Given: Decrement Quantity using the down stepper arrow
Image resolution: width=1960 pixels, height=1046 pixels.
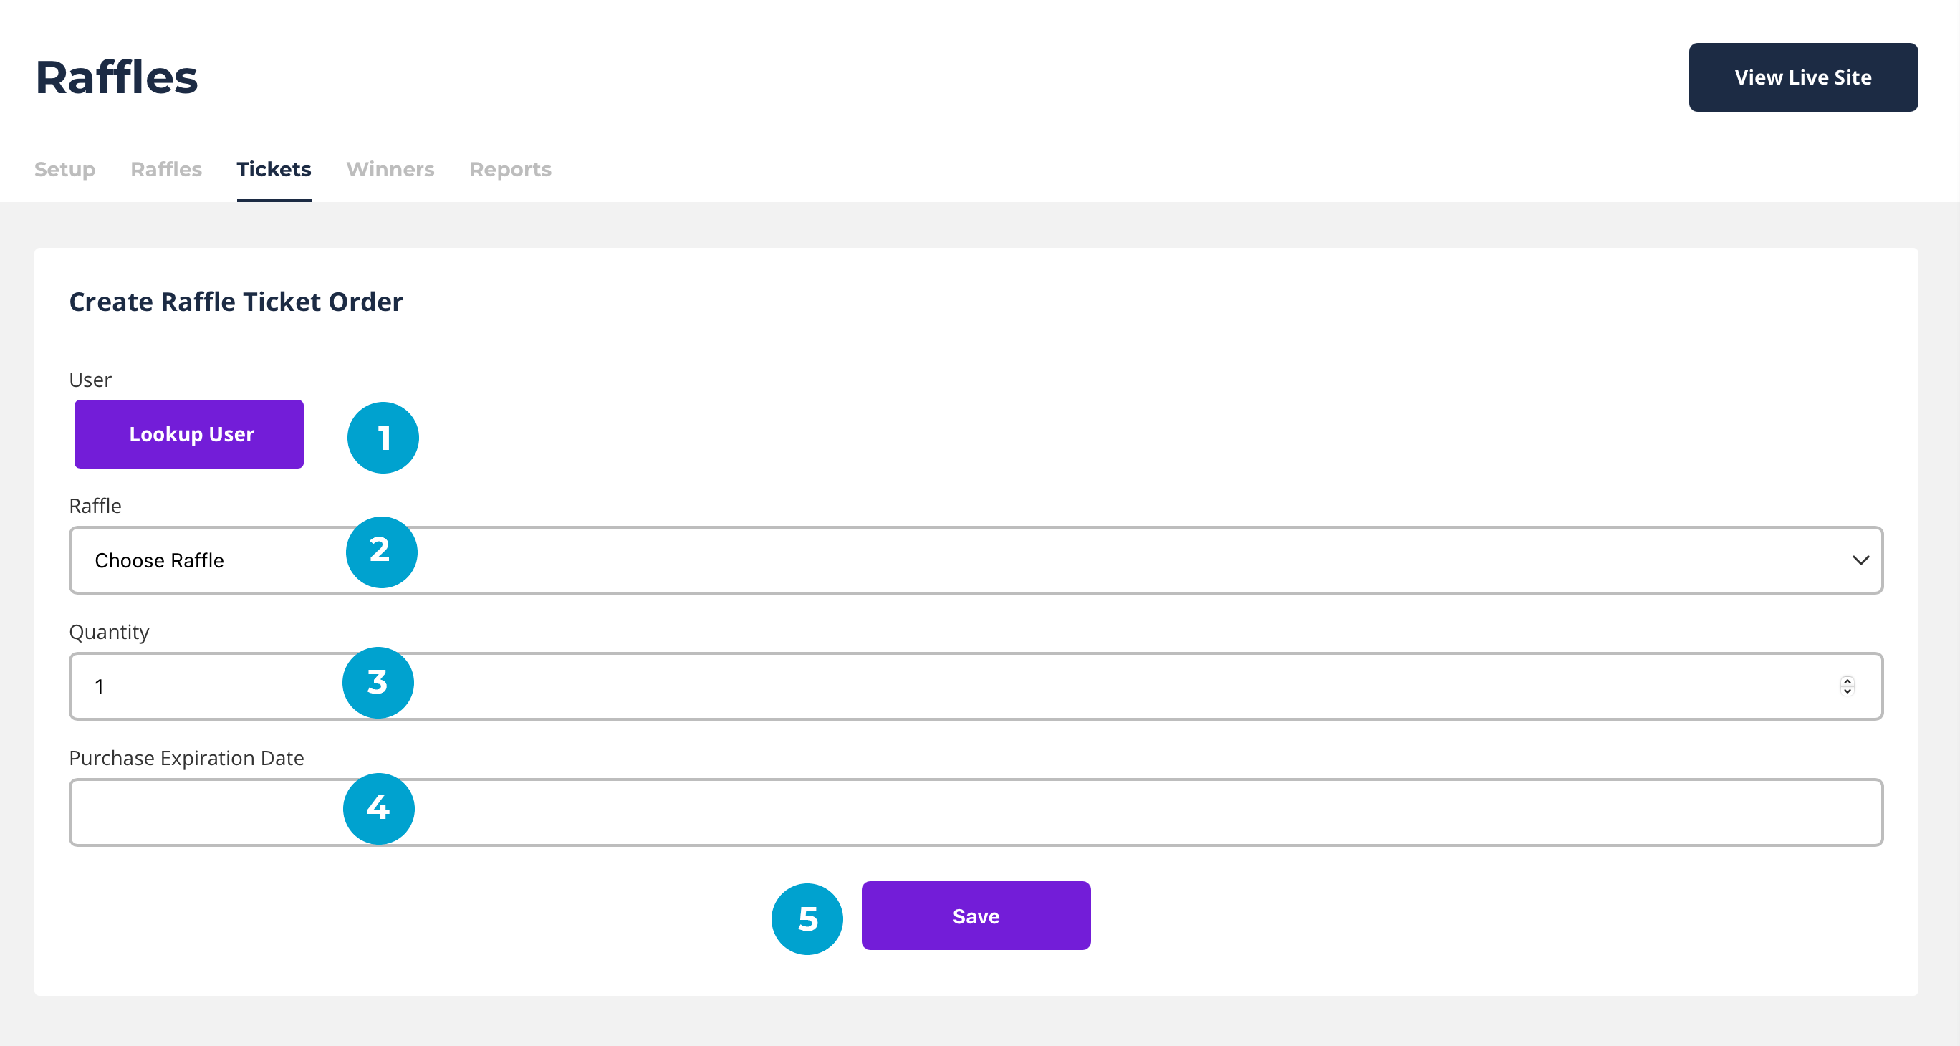Looking at the screenshot, I should [x=1847, y=691].
